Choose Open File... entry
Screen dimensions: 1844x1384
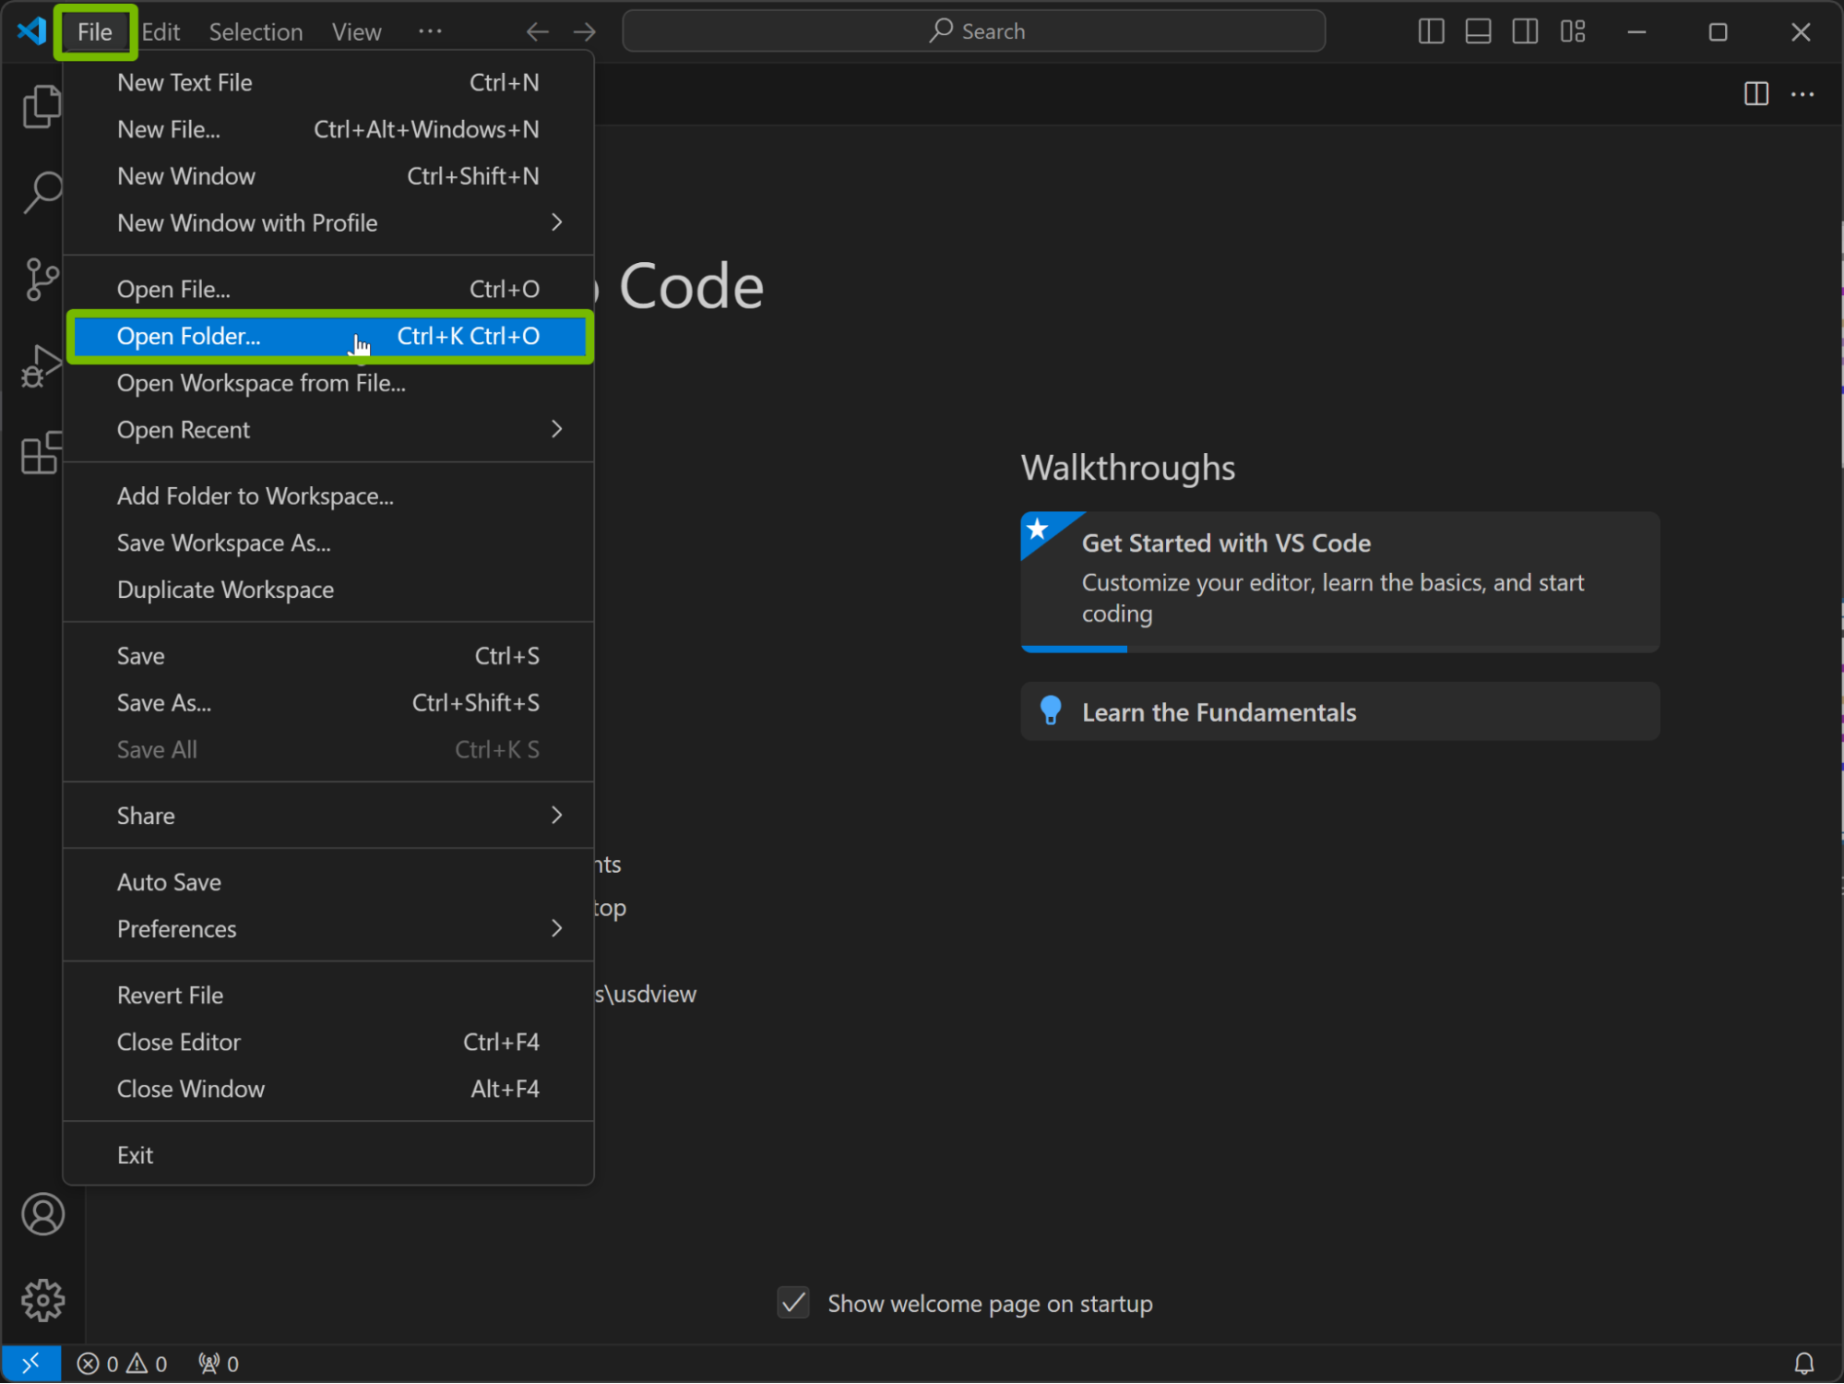(328, 289)
